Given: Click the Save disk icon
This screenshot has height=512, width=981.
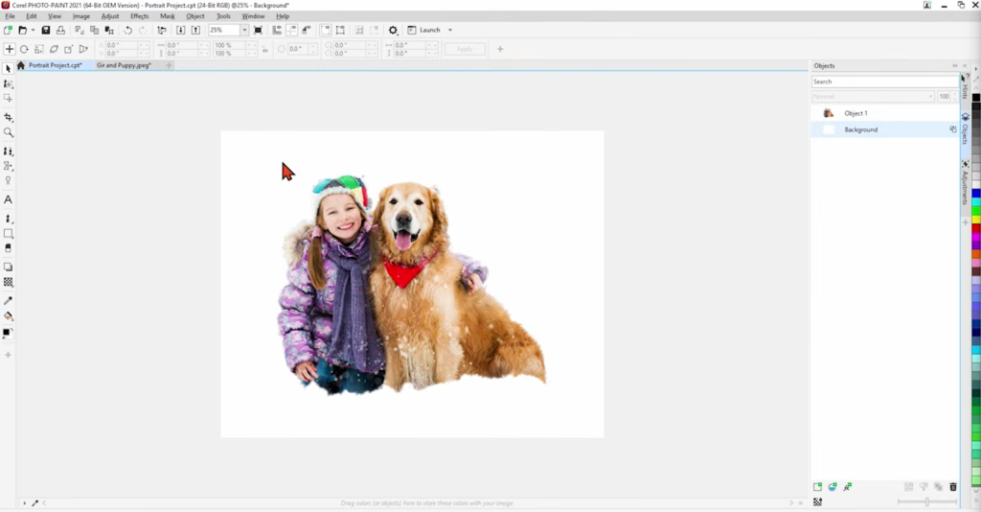Looking at the screenshot, I should [46, 30].
